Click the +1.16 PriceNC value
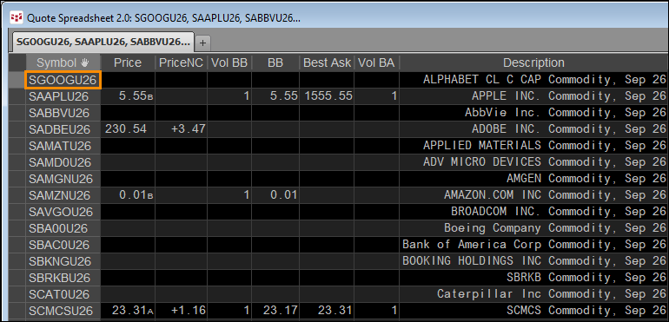This screenshot has height=322, width=669. [181, 311]
